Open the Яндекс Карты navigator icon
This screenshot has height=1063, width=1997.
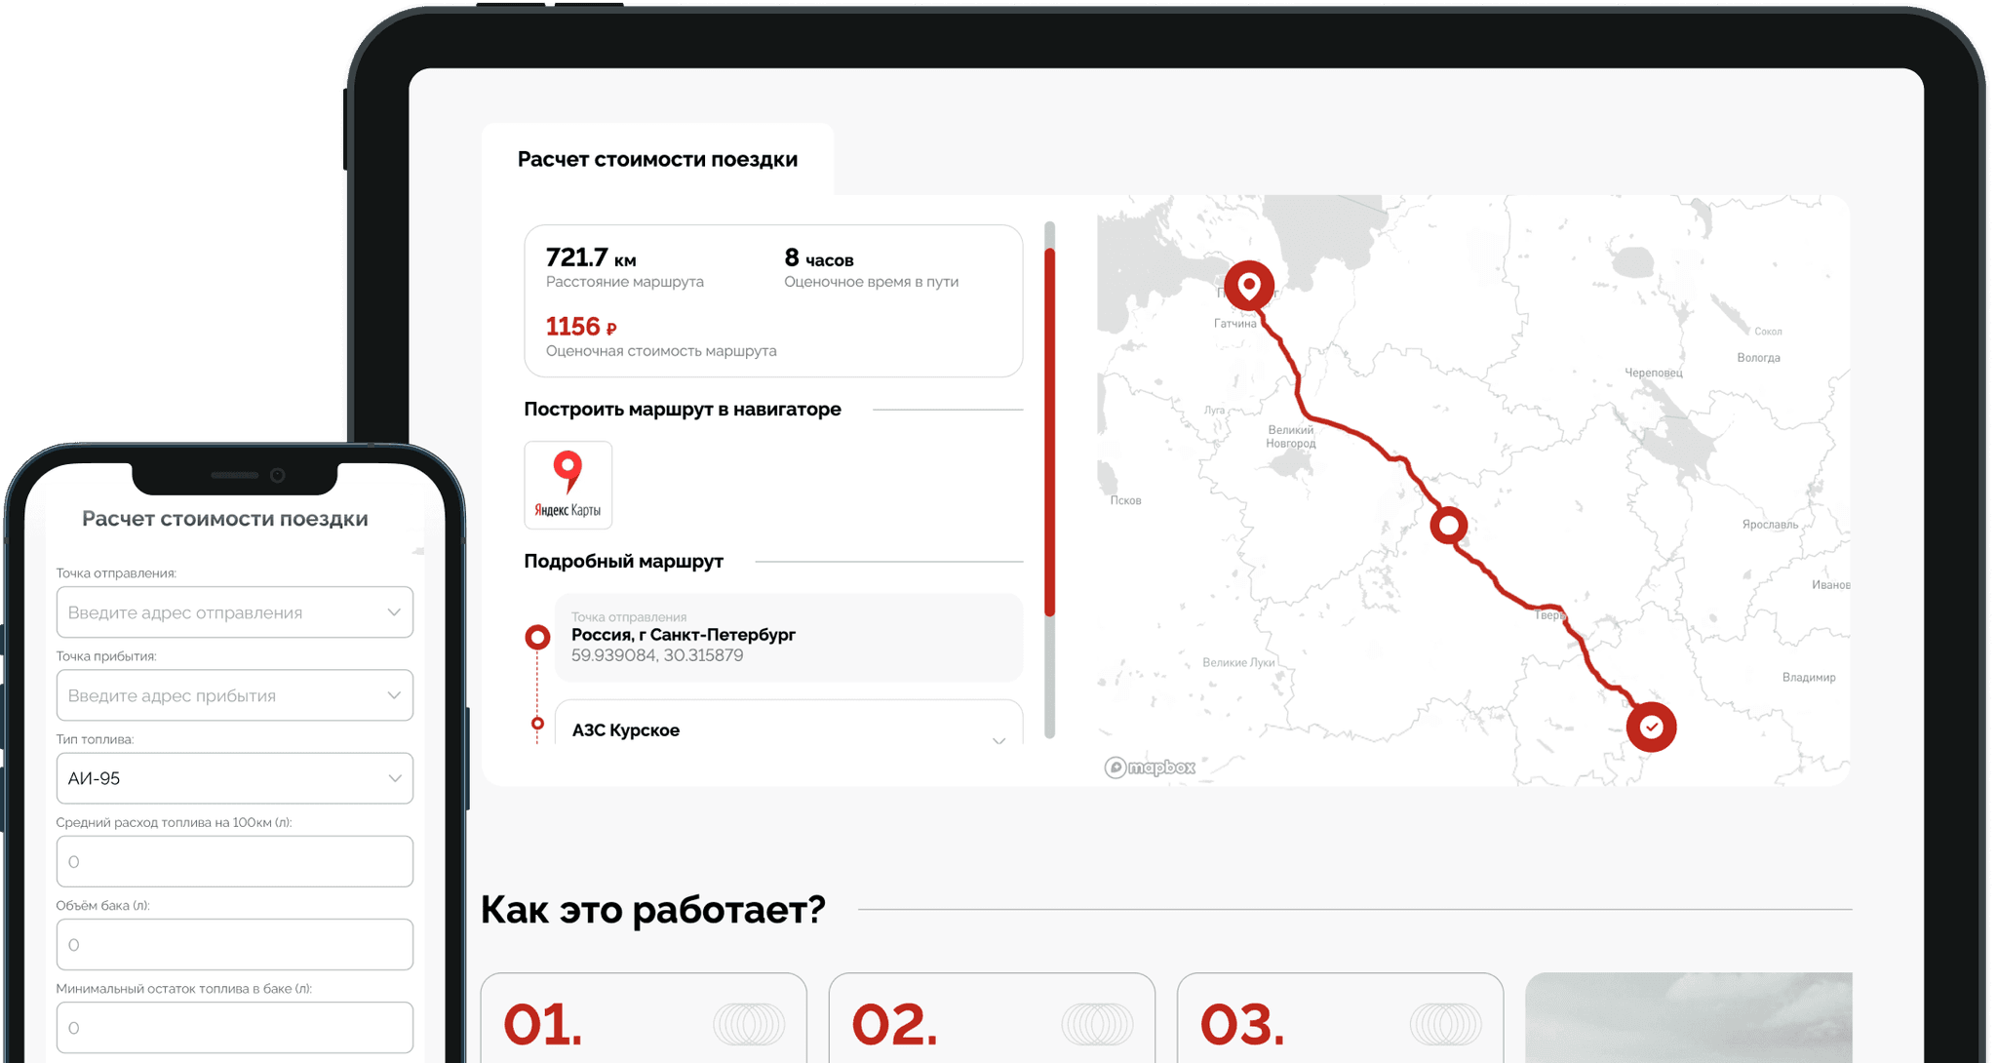(568, 485)
